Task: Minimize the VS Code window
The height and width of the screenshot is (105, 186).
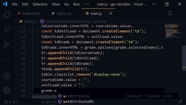Action: click(154, 4)
